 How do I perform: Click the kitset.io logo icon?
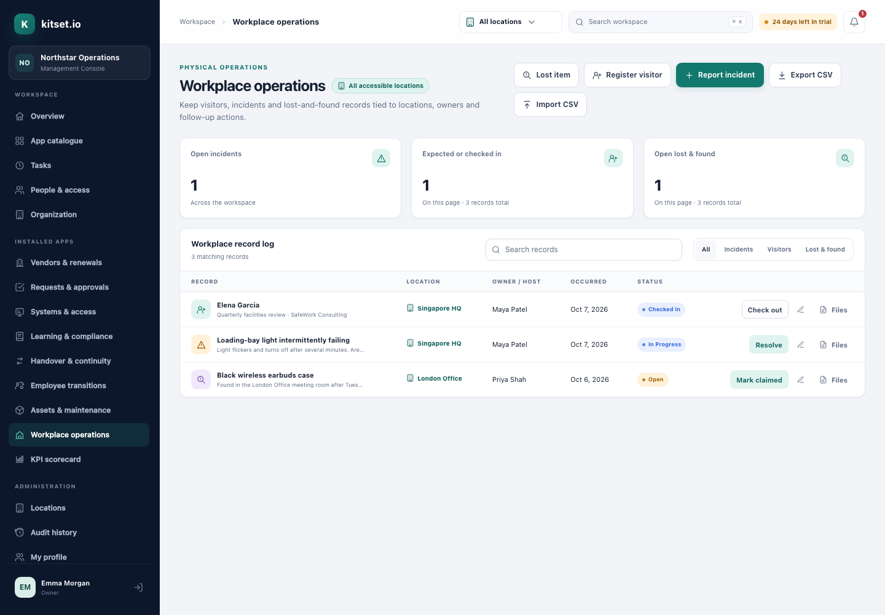[x=25, y=24]
